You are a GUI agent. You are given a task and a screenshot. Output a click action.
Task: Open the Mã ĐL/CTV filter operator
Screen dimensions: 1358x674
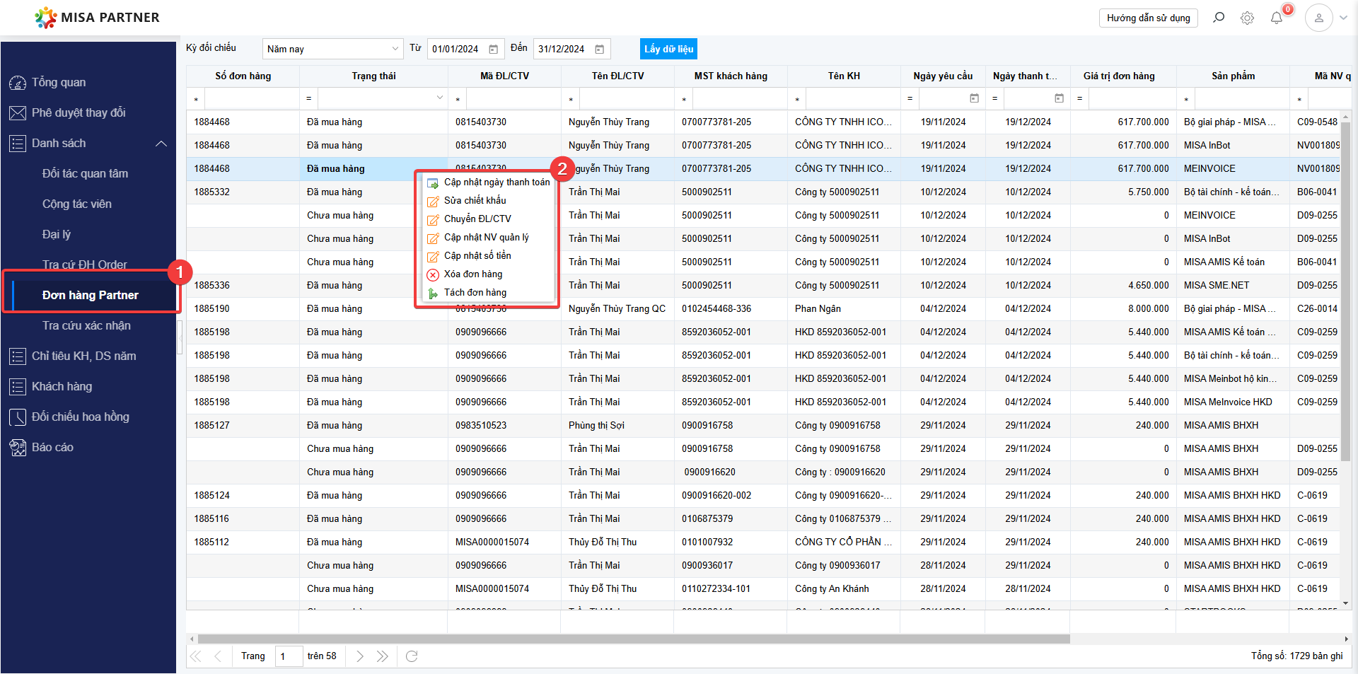tap(458, 99)
